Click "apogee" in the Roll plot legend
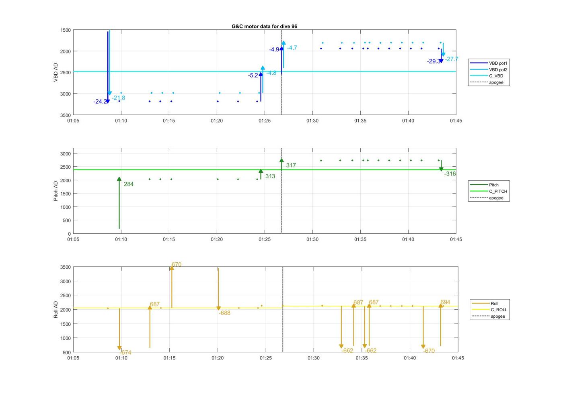563x396 pixels. point(497,316)
